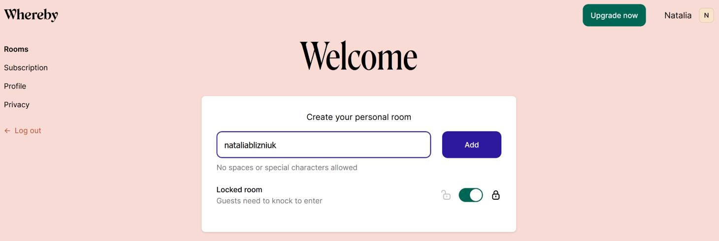Click Add to create the room
This screenshot has height=241, width=719.
pos(471,145)
